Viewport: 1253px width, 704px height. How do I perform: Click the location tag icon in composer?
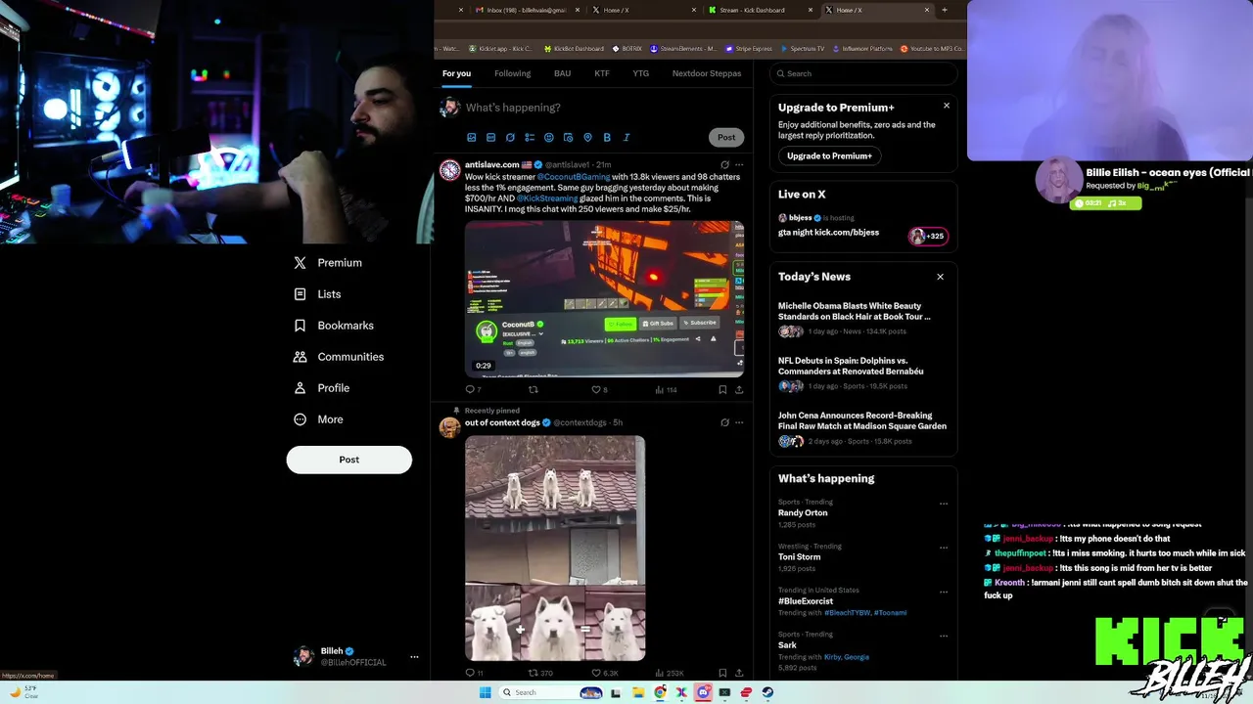click(x=587, y=138)
